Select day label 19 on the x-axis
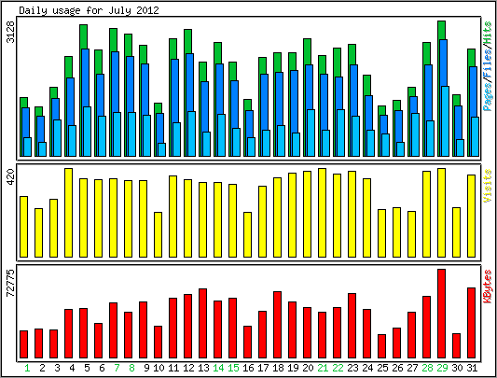 [293, 368]
